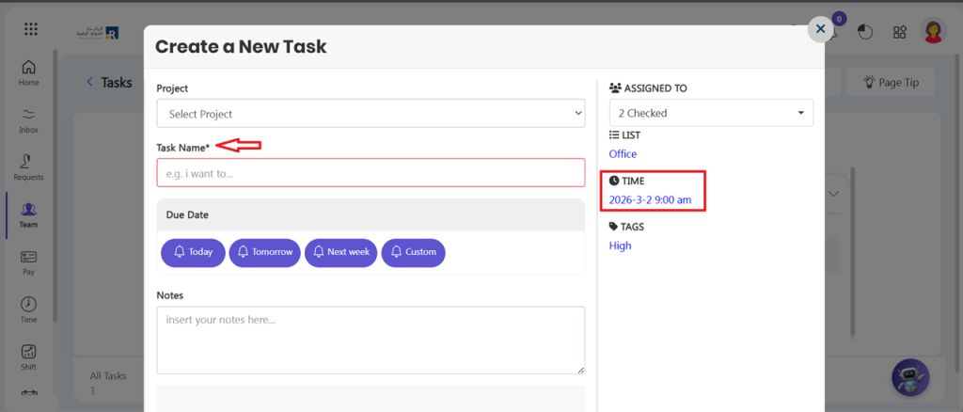Screen dimensions: 963x412
Task: Click the back chevron beside Tasks
Action: point(90,82)
